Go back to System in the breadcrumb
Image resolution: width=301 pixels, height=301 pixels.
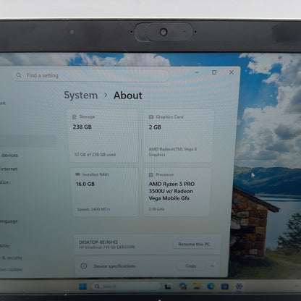(81, 96)
